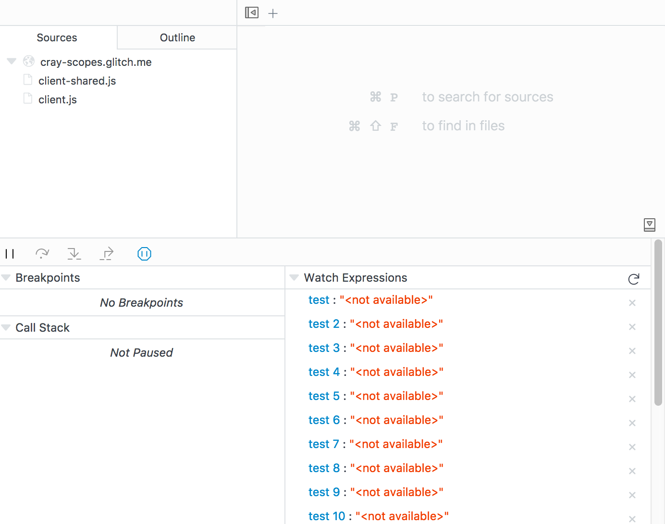
Task: Remove the 'test' watch expression
Action: (632, 303)
